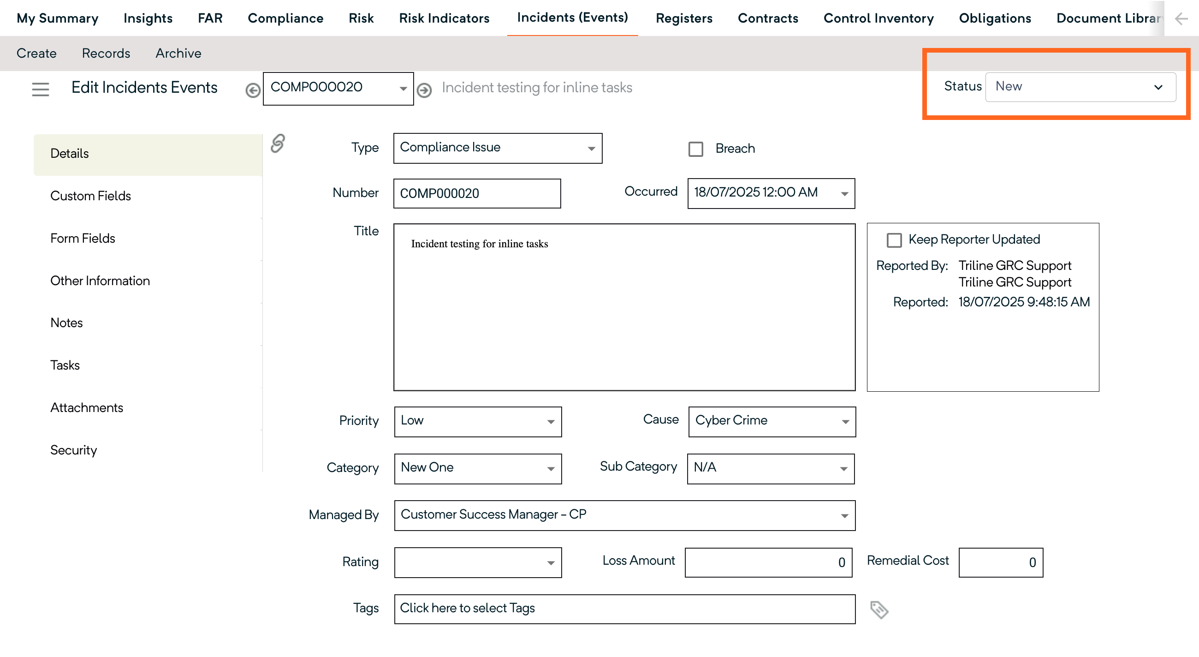Screen dimensions: 1199x657
Task: Click the Create submenu link
Action: point(36,54)
